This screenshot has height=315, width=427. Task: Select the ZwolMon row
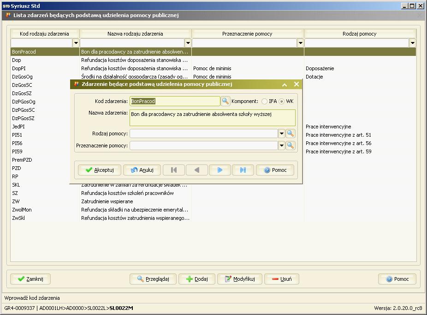pos(213,210)
